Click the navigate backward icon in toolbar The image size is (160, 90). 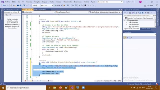(4, 5)
